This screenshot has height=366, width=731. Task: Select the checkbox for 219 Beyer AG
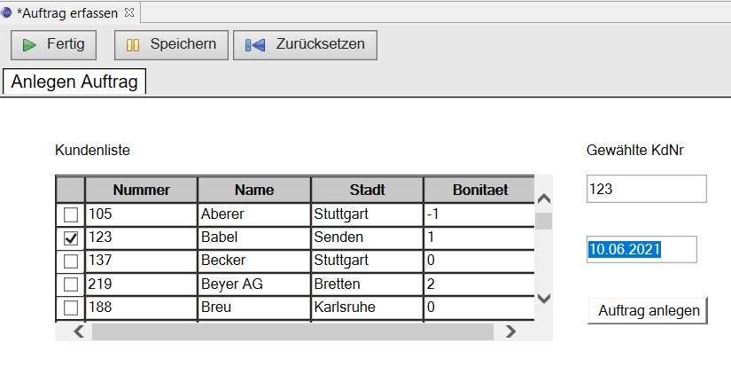(x=70, y=284)
